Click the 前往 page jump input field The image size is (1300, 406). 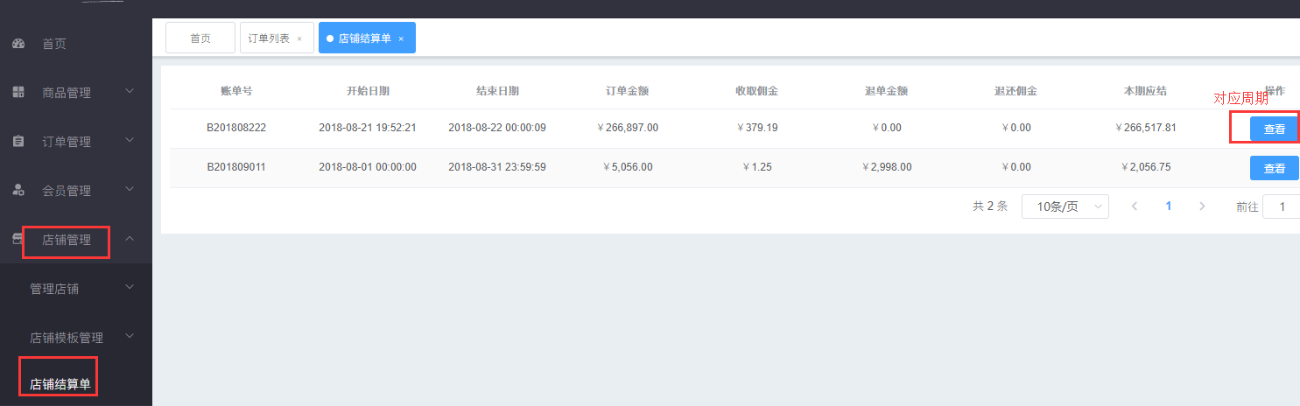point(1282,207)
